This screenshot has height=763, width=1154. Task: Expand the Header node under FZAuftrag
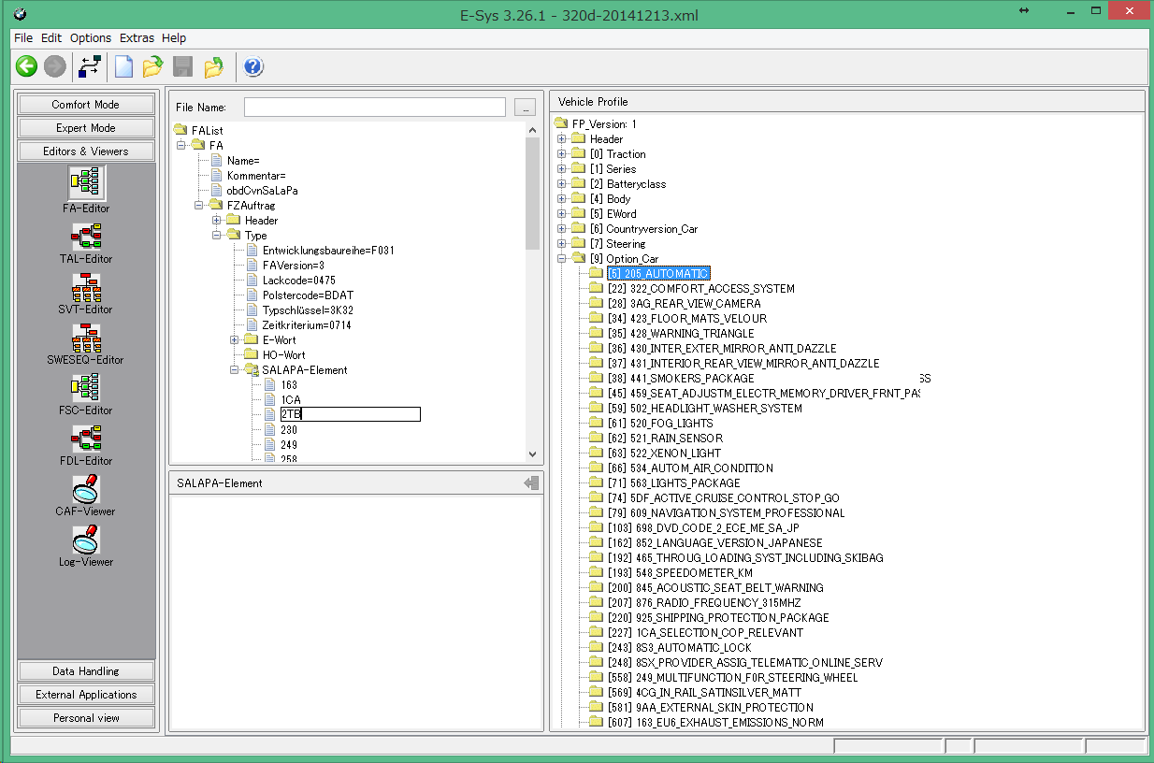pyautogui.click(x=217, y=220)
